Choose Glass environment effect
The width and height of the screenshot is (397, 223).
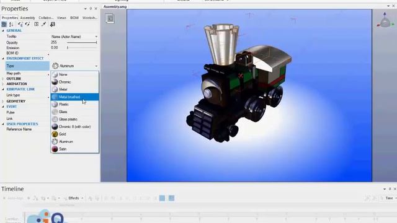coord(74,111)
